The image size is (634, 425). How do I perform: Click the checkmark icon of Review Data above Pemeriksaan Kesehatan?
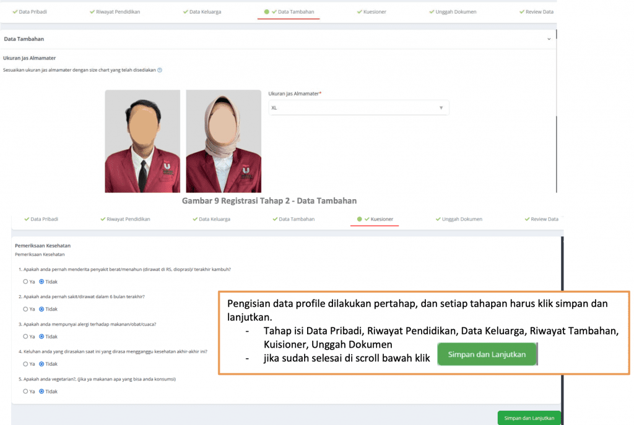[x=526, y=219]
